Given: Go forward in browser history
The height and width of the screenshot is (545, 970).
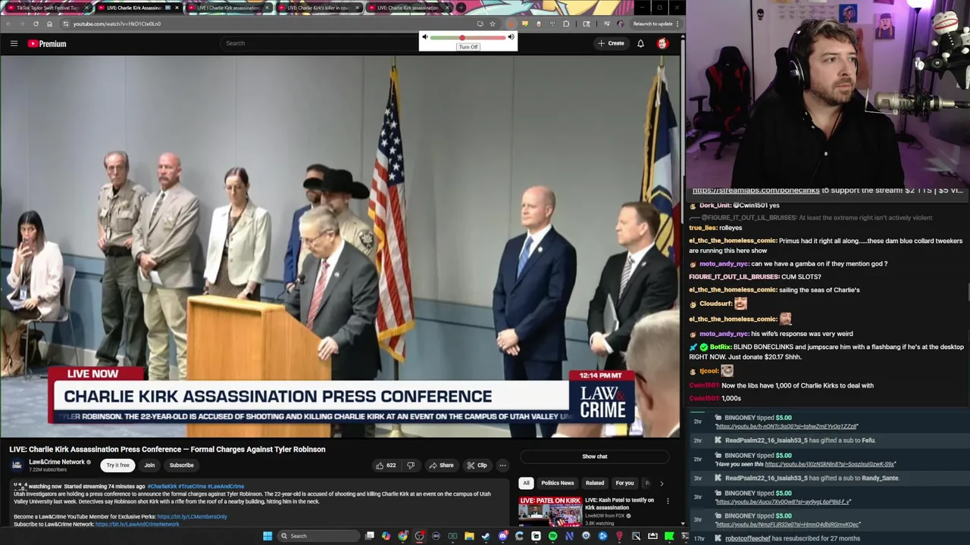Looking at the screenshot, I should point(21,23).
